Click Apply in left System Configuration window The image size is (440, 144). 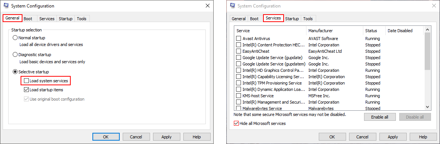(x=166, y=137)
